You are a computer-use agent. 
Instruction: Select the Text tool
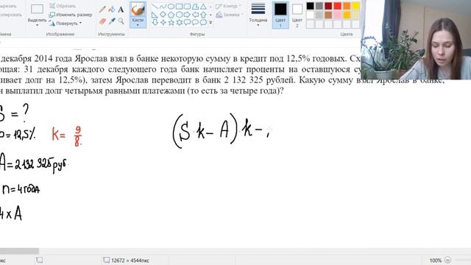click(x=121, y=10)
